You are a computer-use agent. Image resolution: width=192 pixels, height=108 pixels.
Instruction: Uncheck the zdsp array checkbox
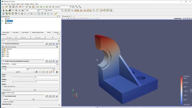3,56
